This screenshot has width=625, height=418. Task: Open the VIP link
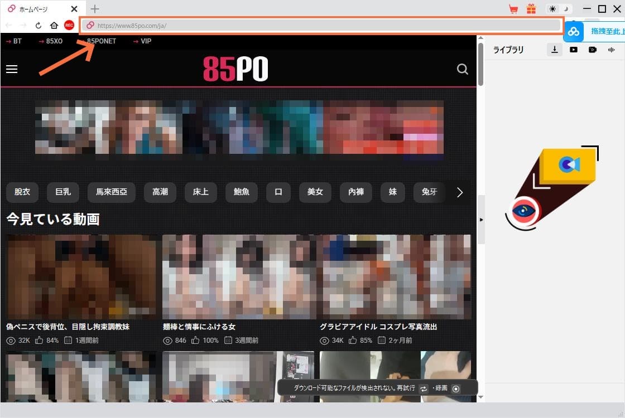click(142, 41)
